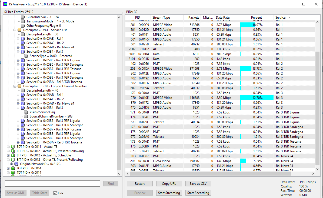This screenshot has width=323, height=198.
Task: Click the Restart button
Action: [x=140, y=184]
